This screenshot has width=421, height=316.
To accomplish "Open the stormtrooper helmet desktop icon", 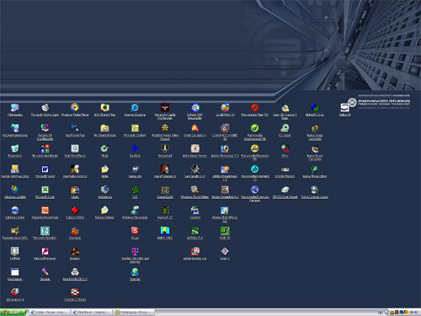I will [x=75, y=272].
